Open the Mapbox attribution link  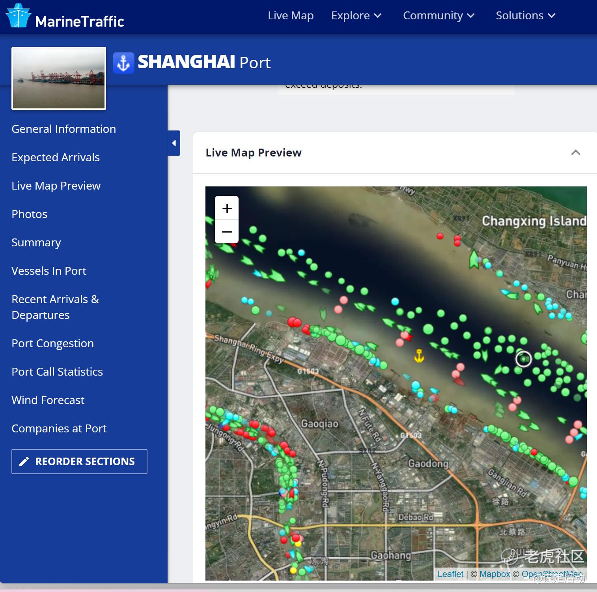[495, 574]
